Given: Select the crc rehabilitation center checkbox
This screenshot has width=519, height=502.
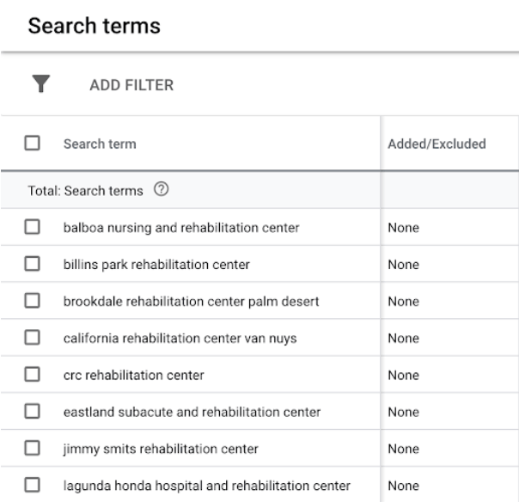Looking at the screenshot, I should 33,376.
